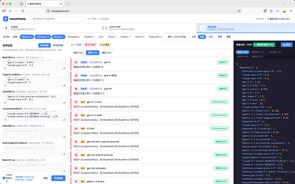Add ModelRatio for o1-pro
This screenshot has width=295, height=184.
219,128
